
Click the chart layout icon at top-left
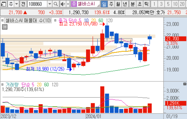[x=4, y=4]
